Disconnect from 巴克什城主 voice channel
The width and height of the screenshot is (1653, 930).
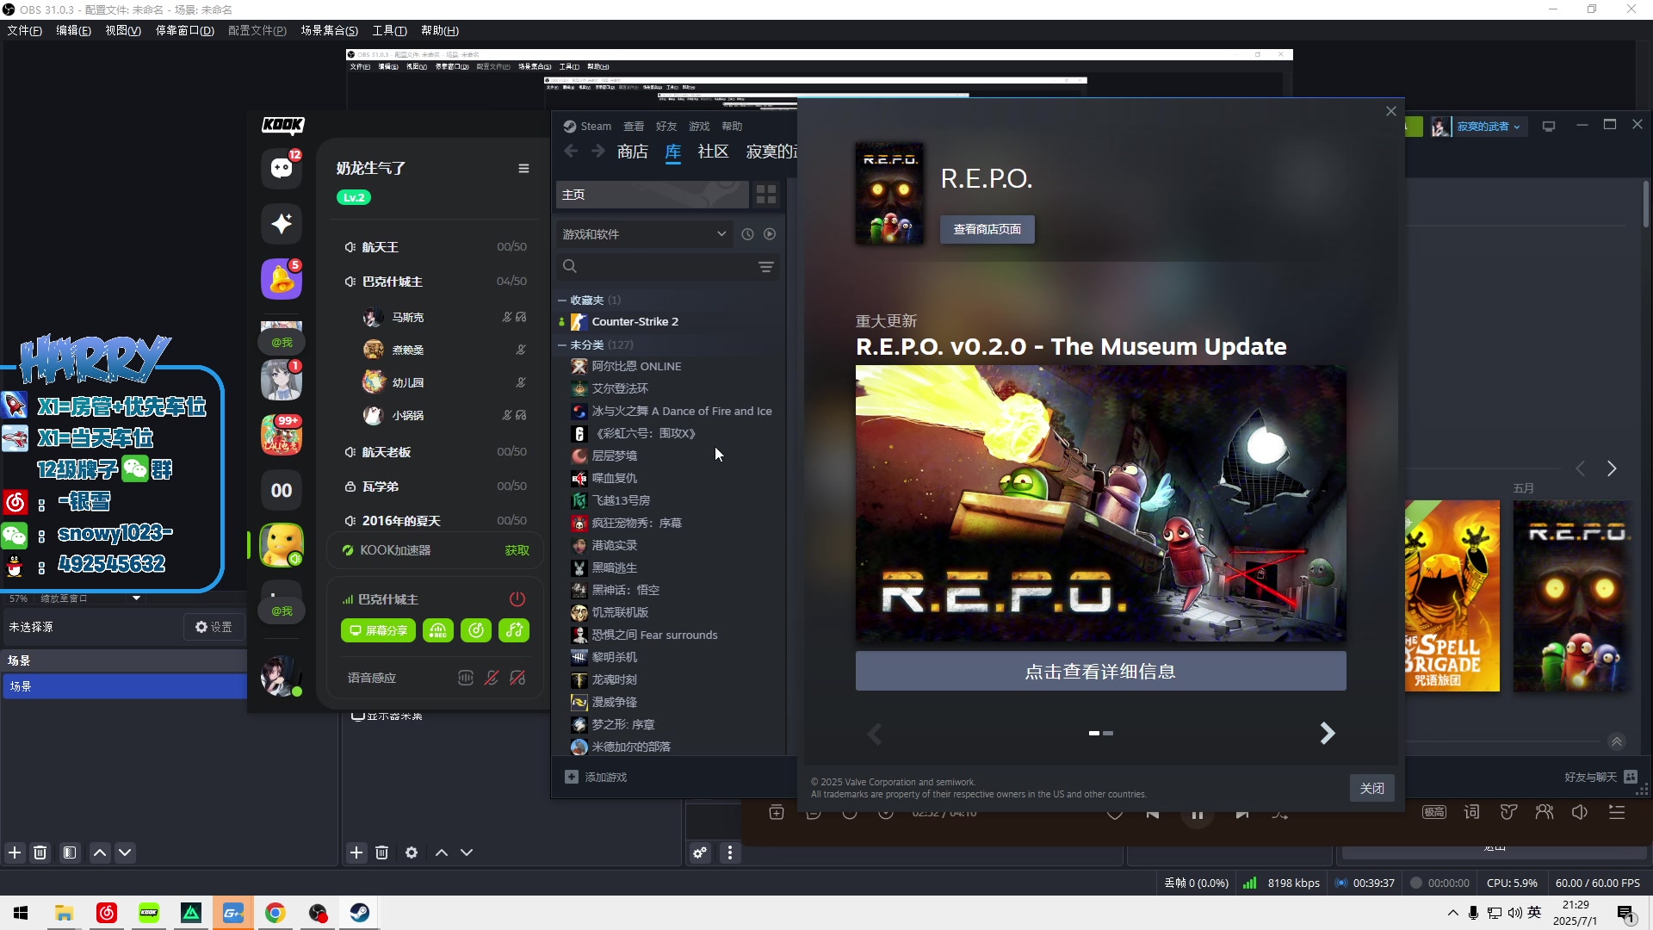pyautogui.click(x=517, y=599)
